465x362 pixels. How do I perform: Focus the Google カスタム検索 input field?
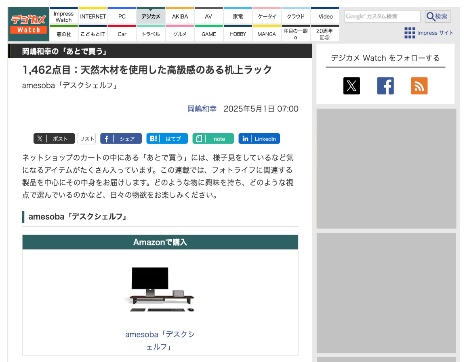(382, 16)
